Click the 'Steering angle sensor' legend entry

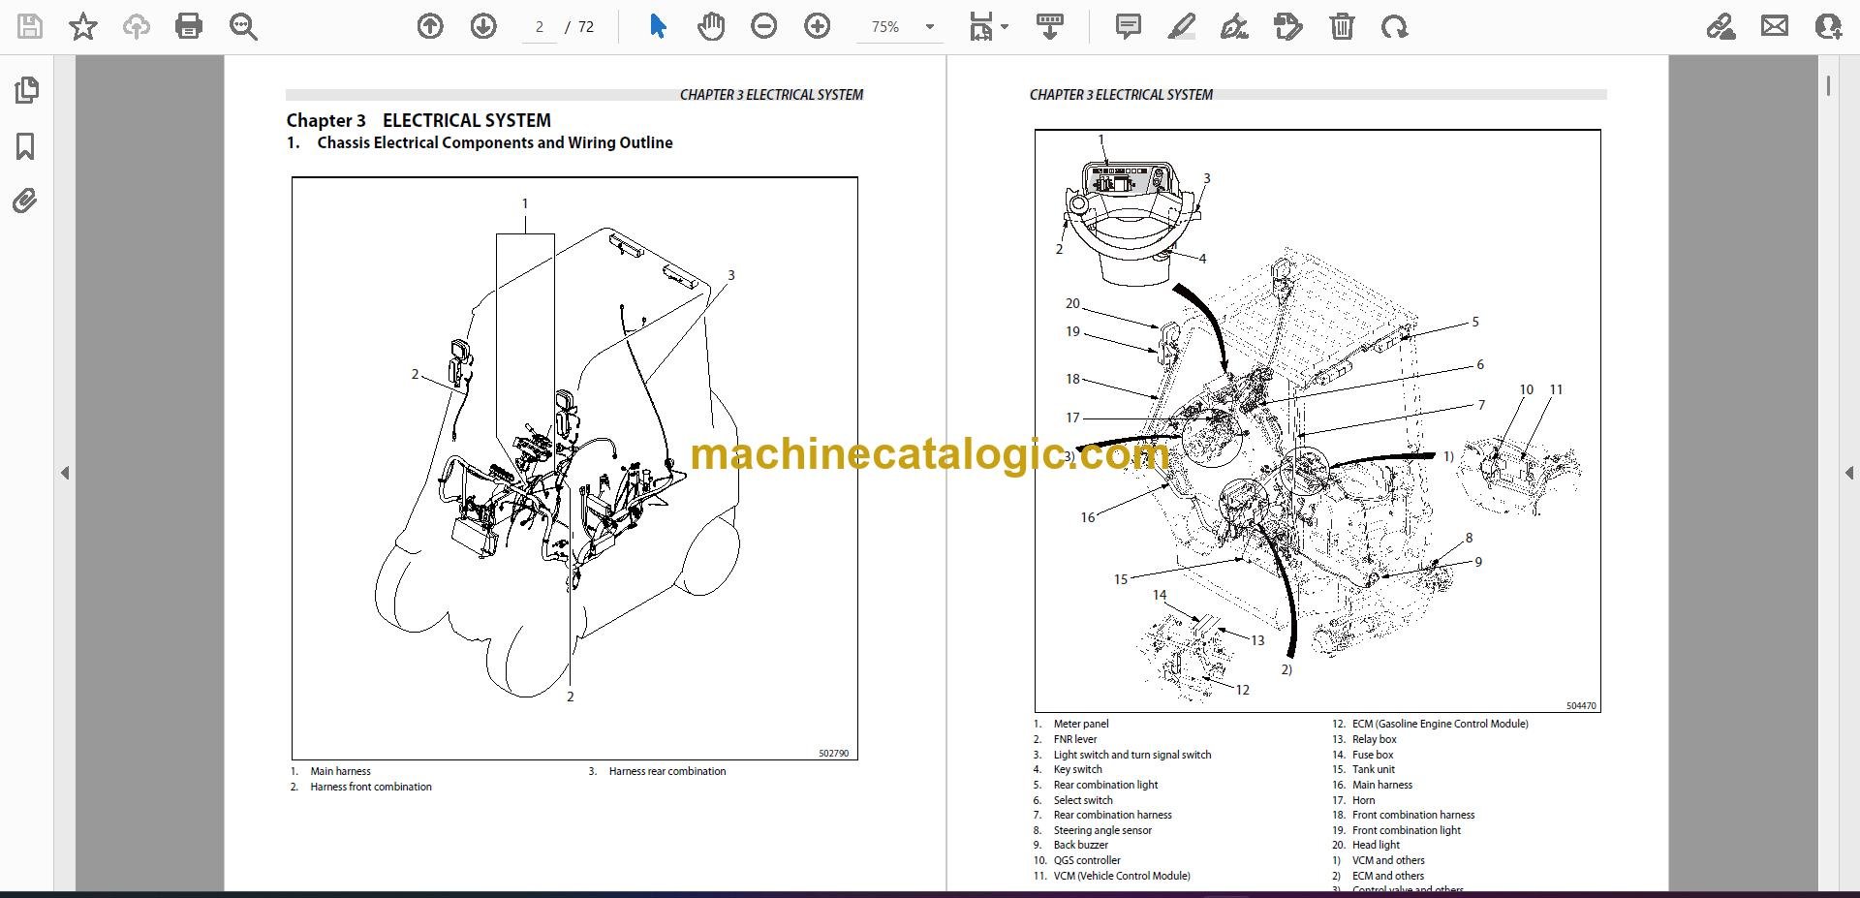1102,830
